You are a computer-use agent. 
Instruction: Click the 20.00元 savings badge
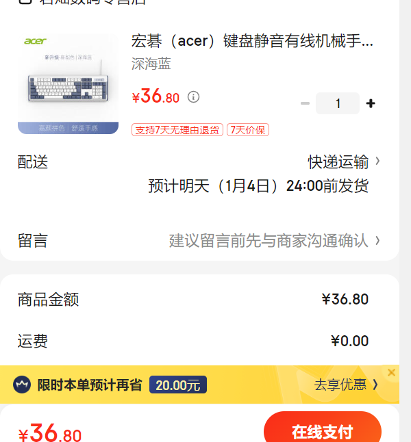click(x=178, y=385)
